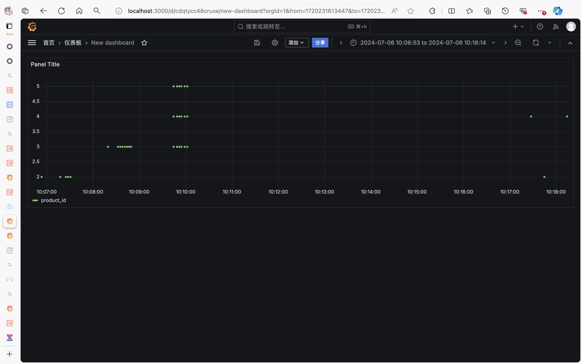Open Copilot sidebar icon
This screenshot has width=582, height=364.
(x=558, y=11)
